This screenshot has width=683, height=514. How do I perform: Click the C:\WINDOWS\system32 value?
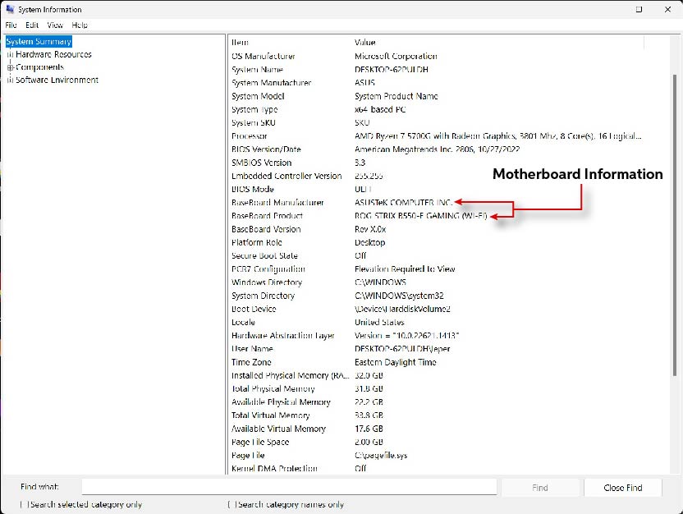[x=399, y=296]
